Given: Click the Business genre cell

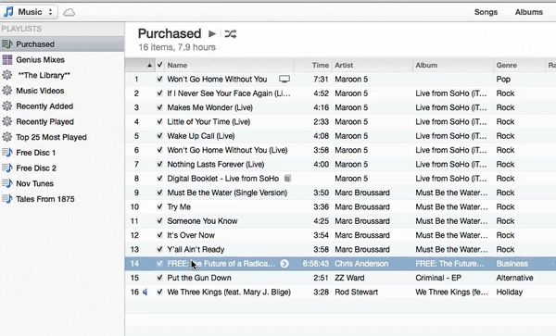Looking at the screenshot, I should pyautogui.click(x=512, y=264).
